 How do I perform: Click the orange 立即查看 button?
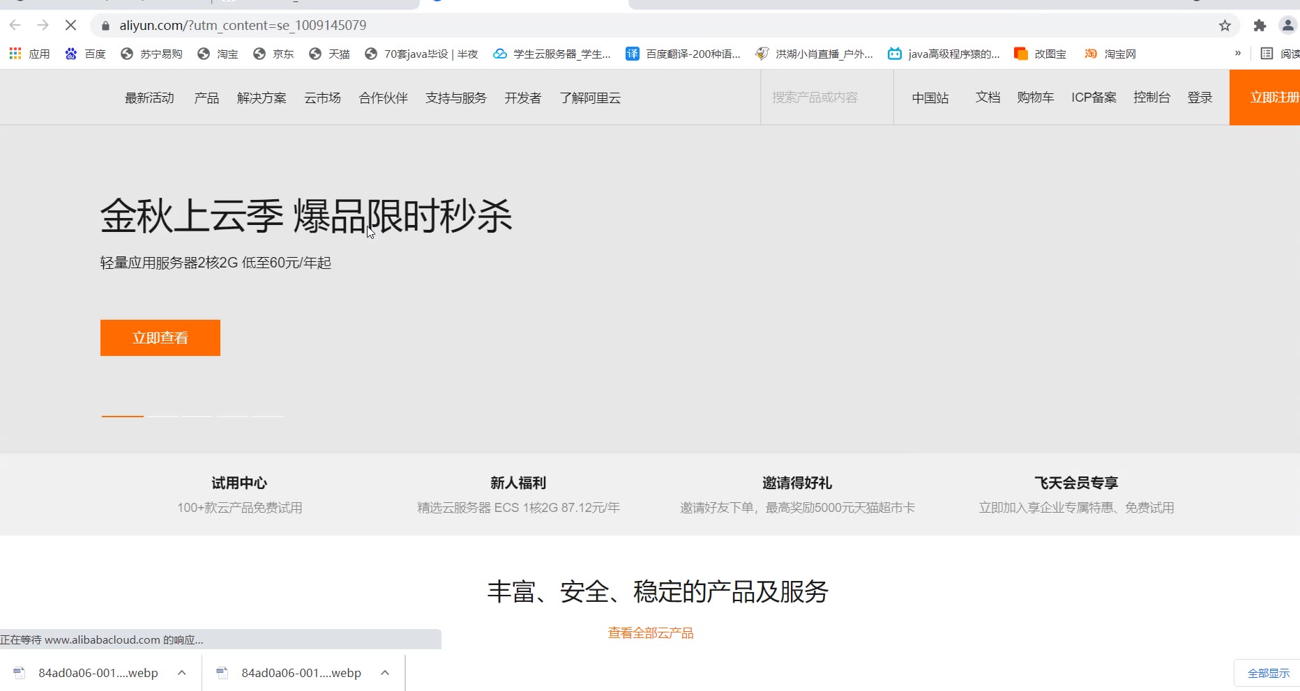(160, 338)
